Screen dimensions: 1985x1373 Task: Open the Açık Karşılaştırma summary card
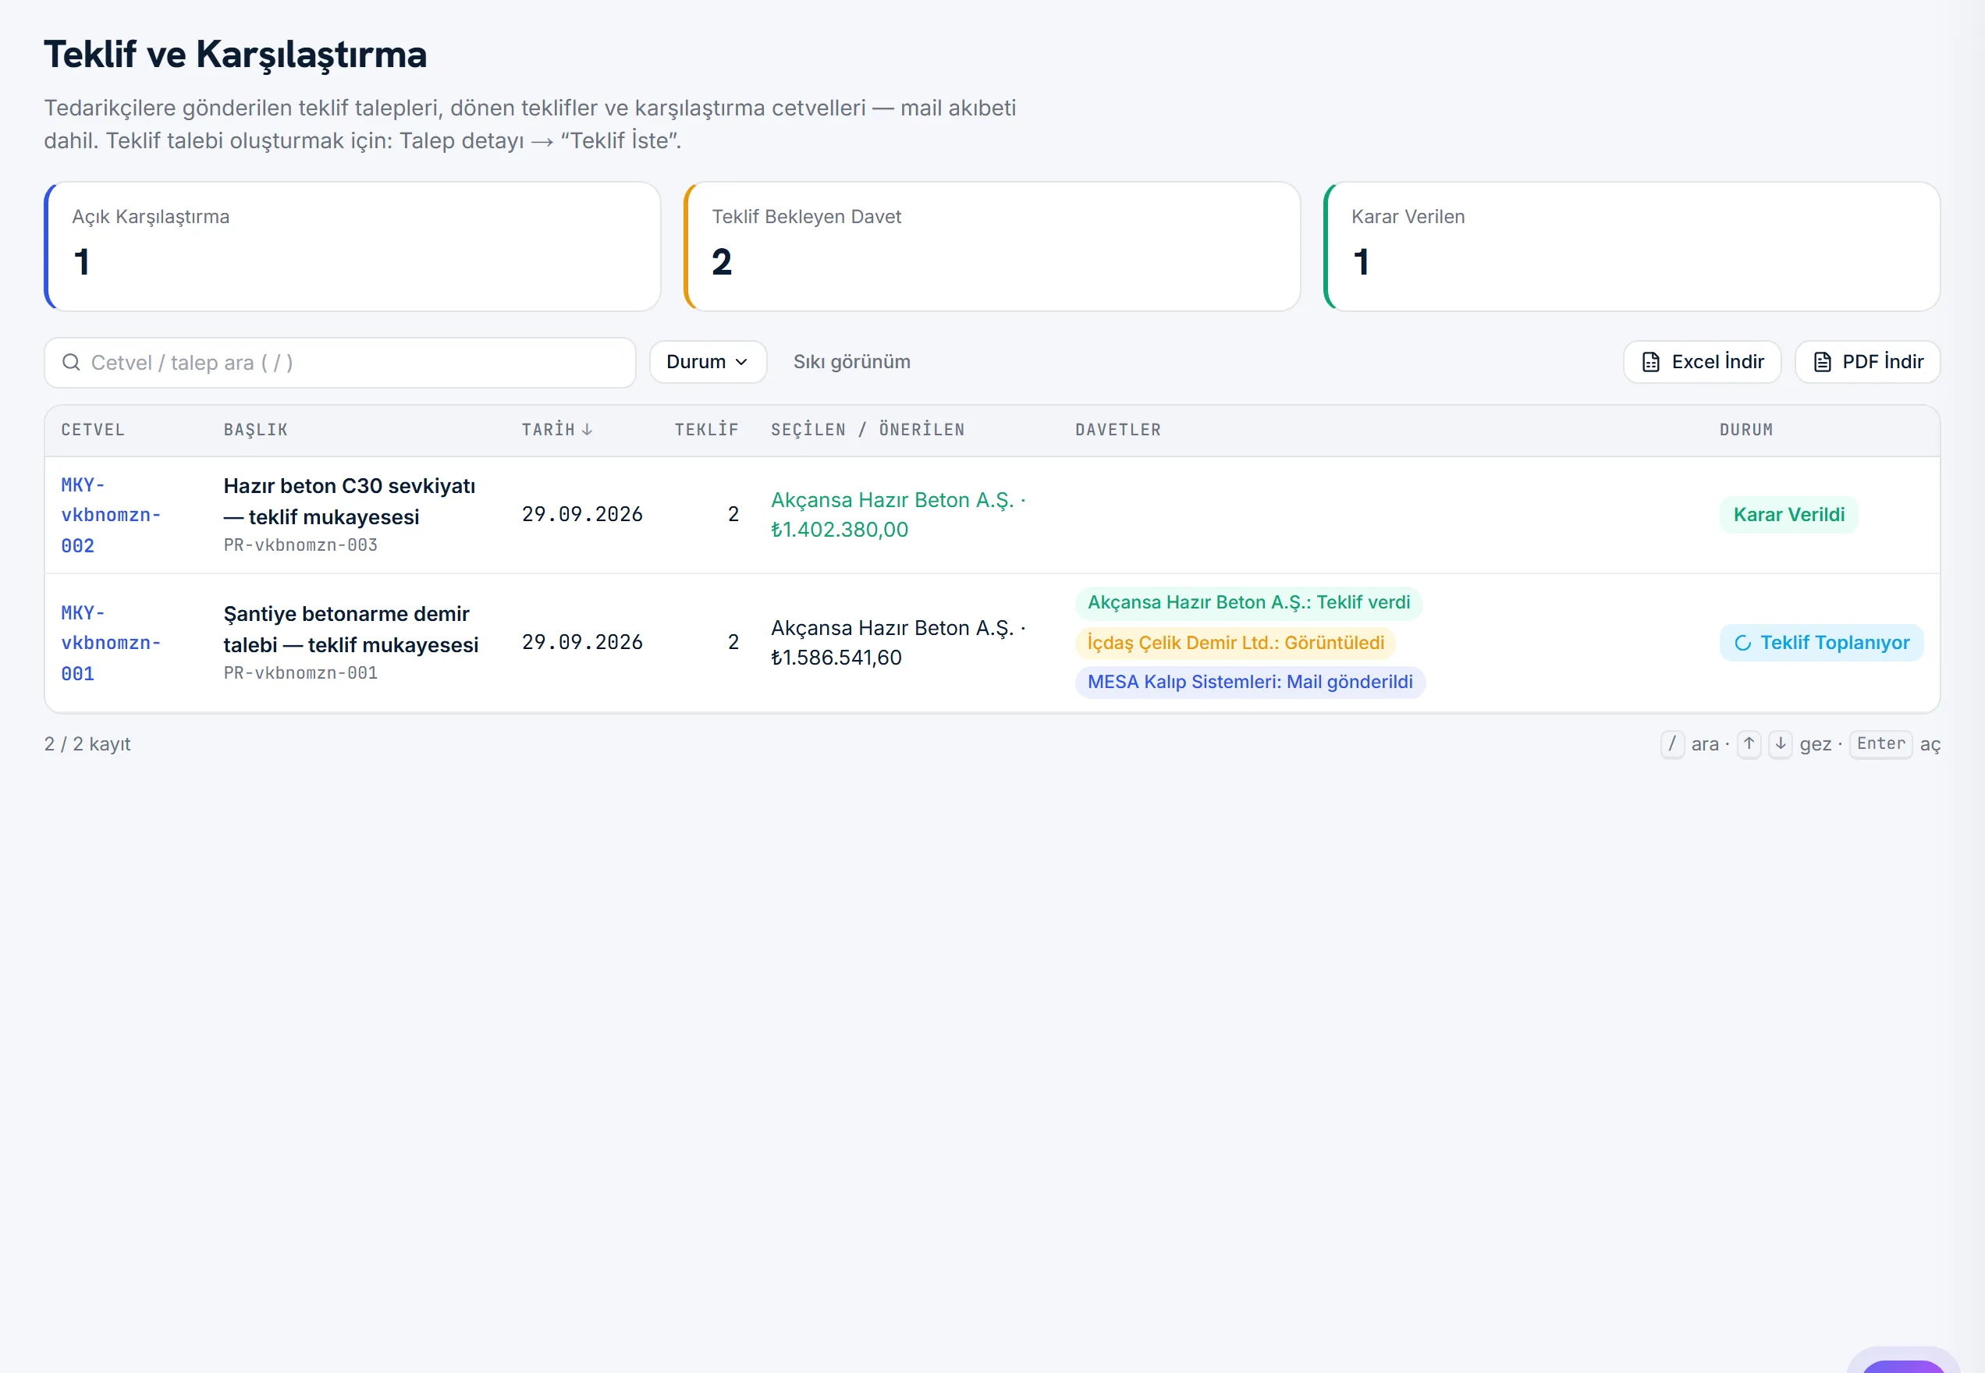tap(352, 246)
